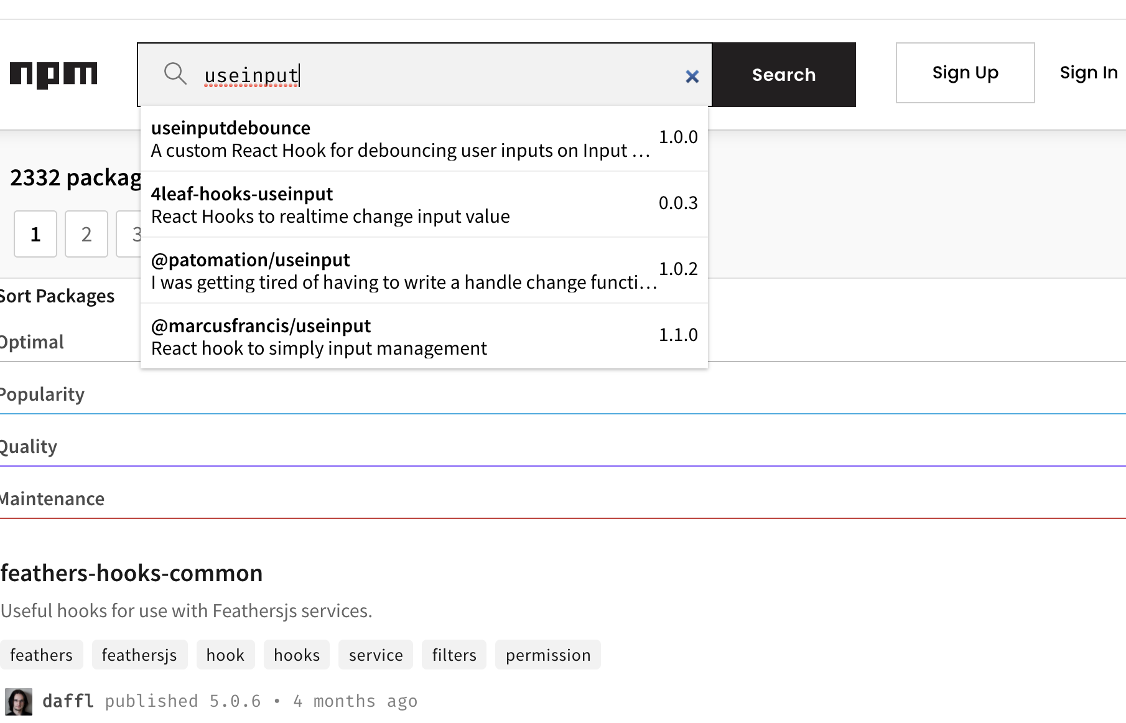1126x723 pixels.
Task: Go to results page 1
Action: pyautogui.click(x=35, y=234)
